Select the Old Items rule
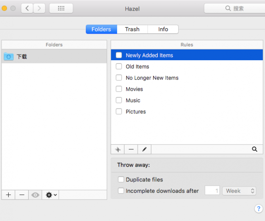 point(137,67)
